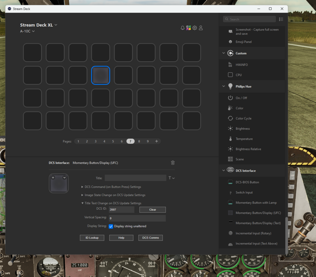Click the user profile icon
The width and height of the screenshot is (316, 277).
click(201, 28)
